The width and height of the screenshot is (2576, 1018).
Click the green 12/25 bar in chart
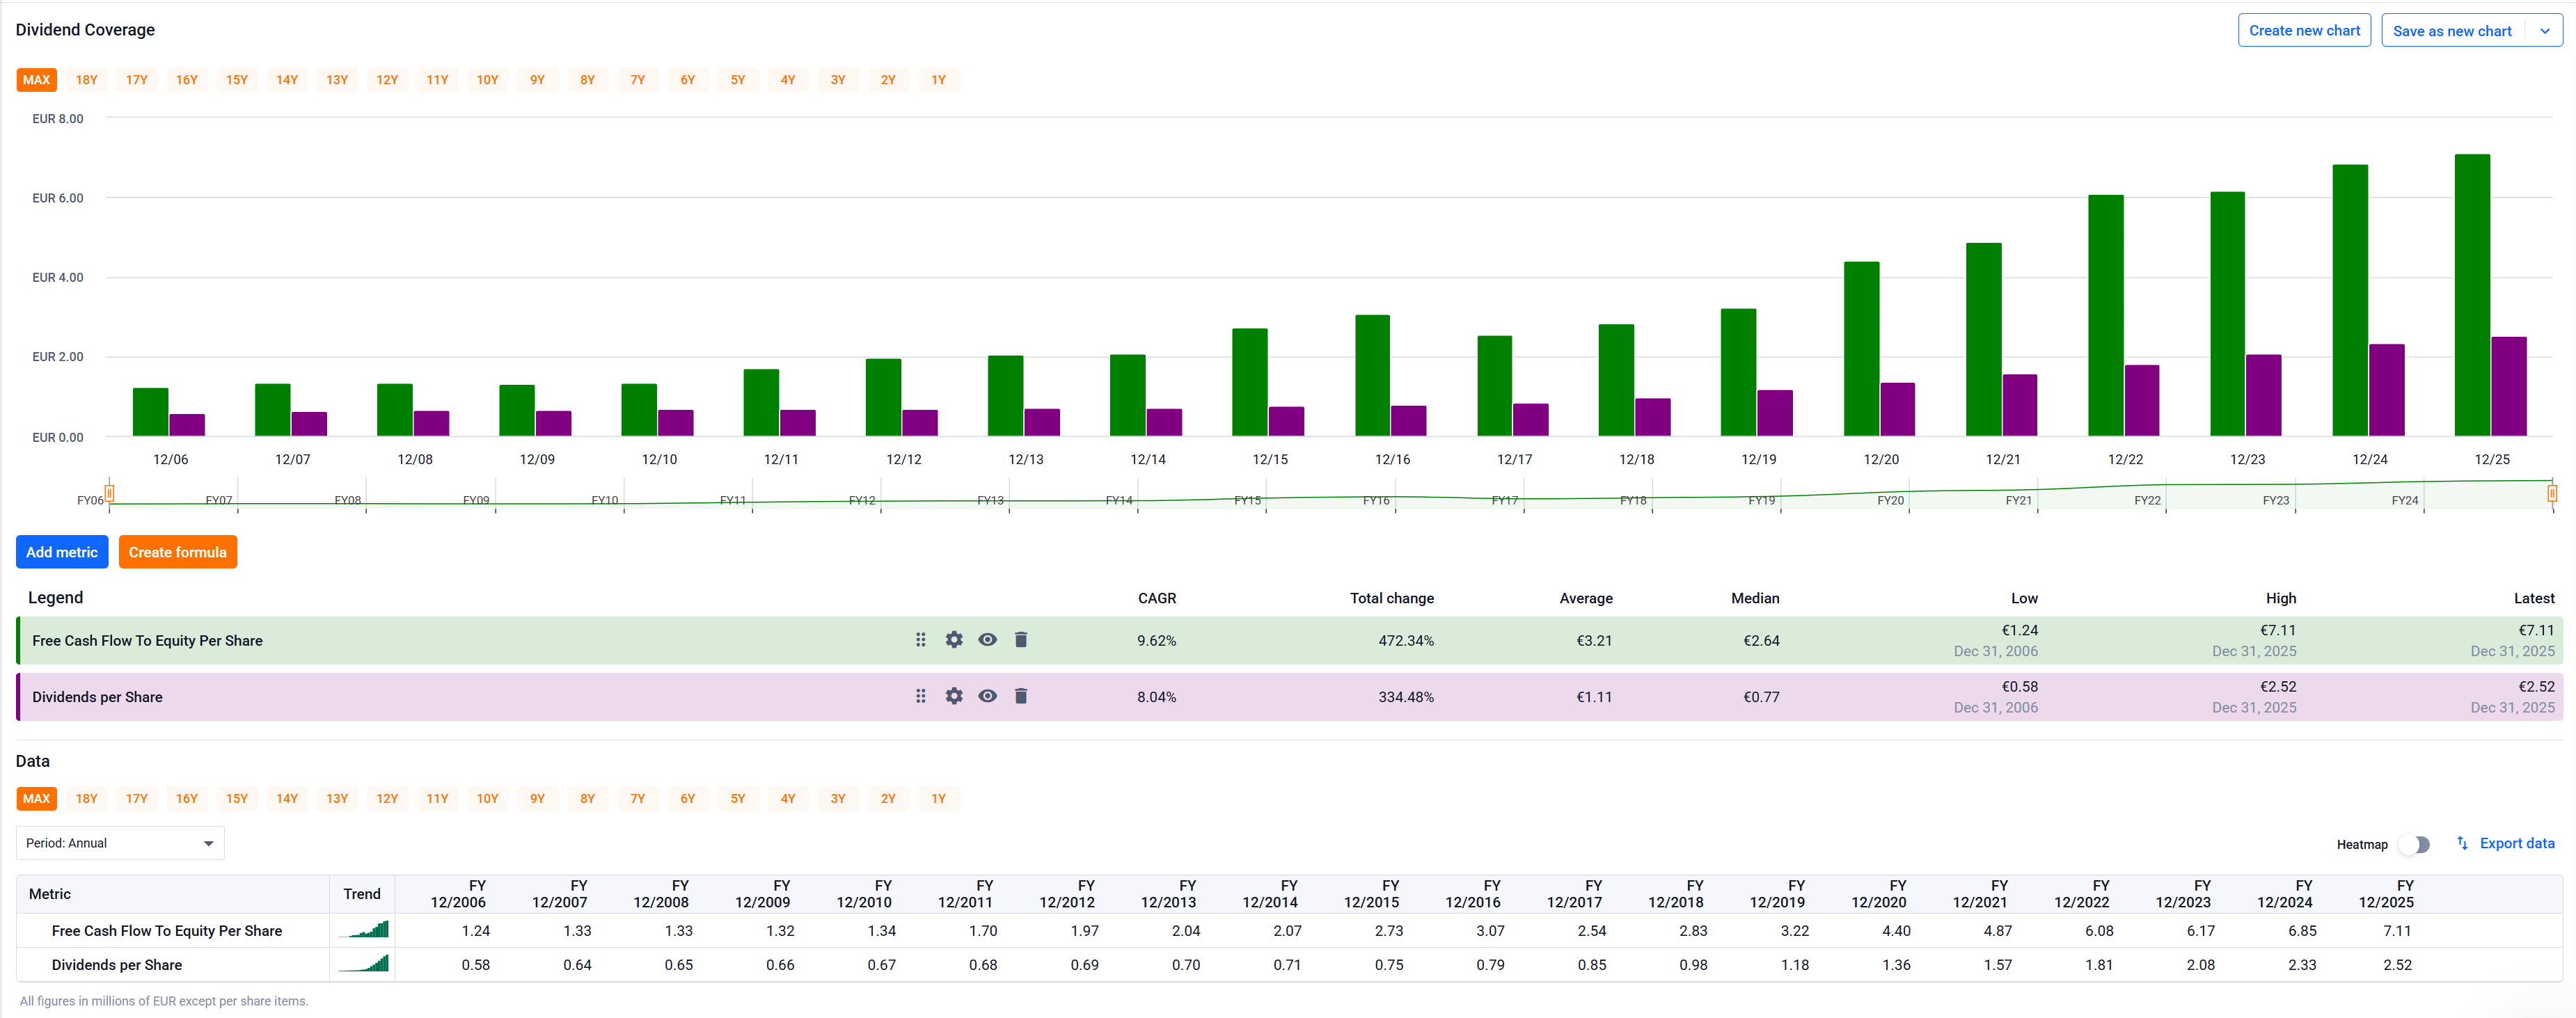(2472, 295)
